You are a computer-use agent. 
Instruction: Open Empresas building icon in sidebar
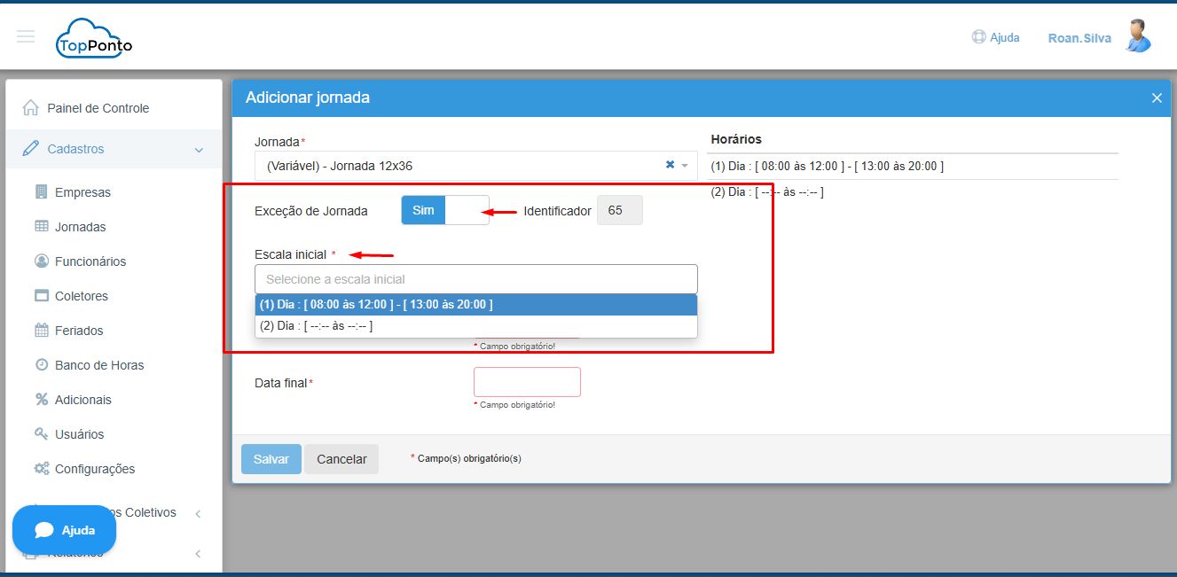coord(42,192)
